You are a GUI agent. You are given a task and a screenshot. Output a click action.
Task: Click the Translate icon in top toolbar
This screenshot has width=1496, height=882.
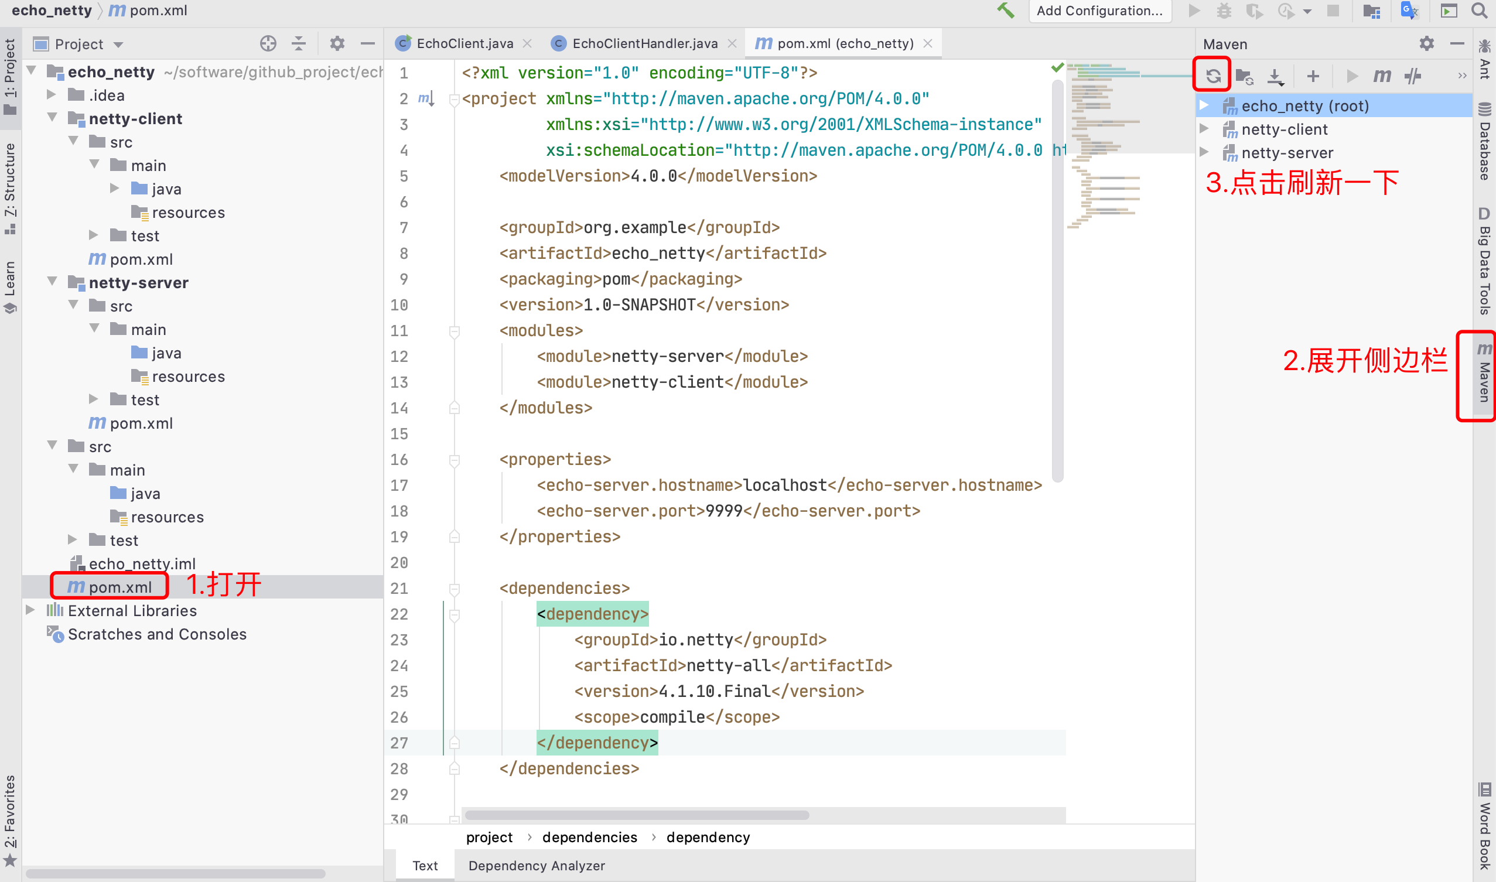1410,11
